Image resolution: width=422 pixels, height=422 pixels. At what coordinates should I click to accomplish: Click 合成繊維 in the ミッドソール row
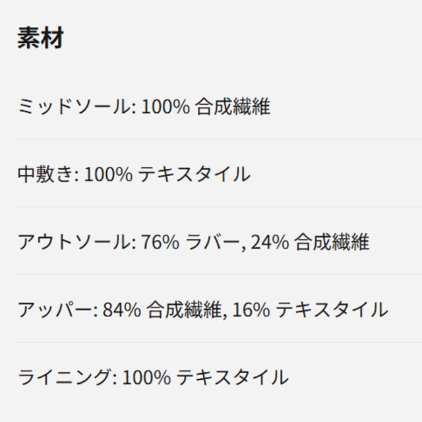point(233,107)
